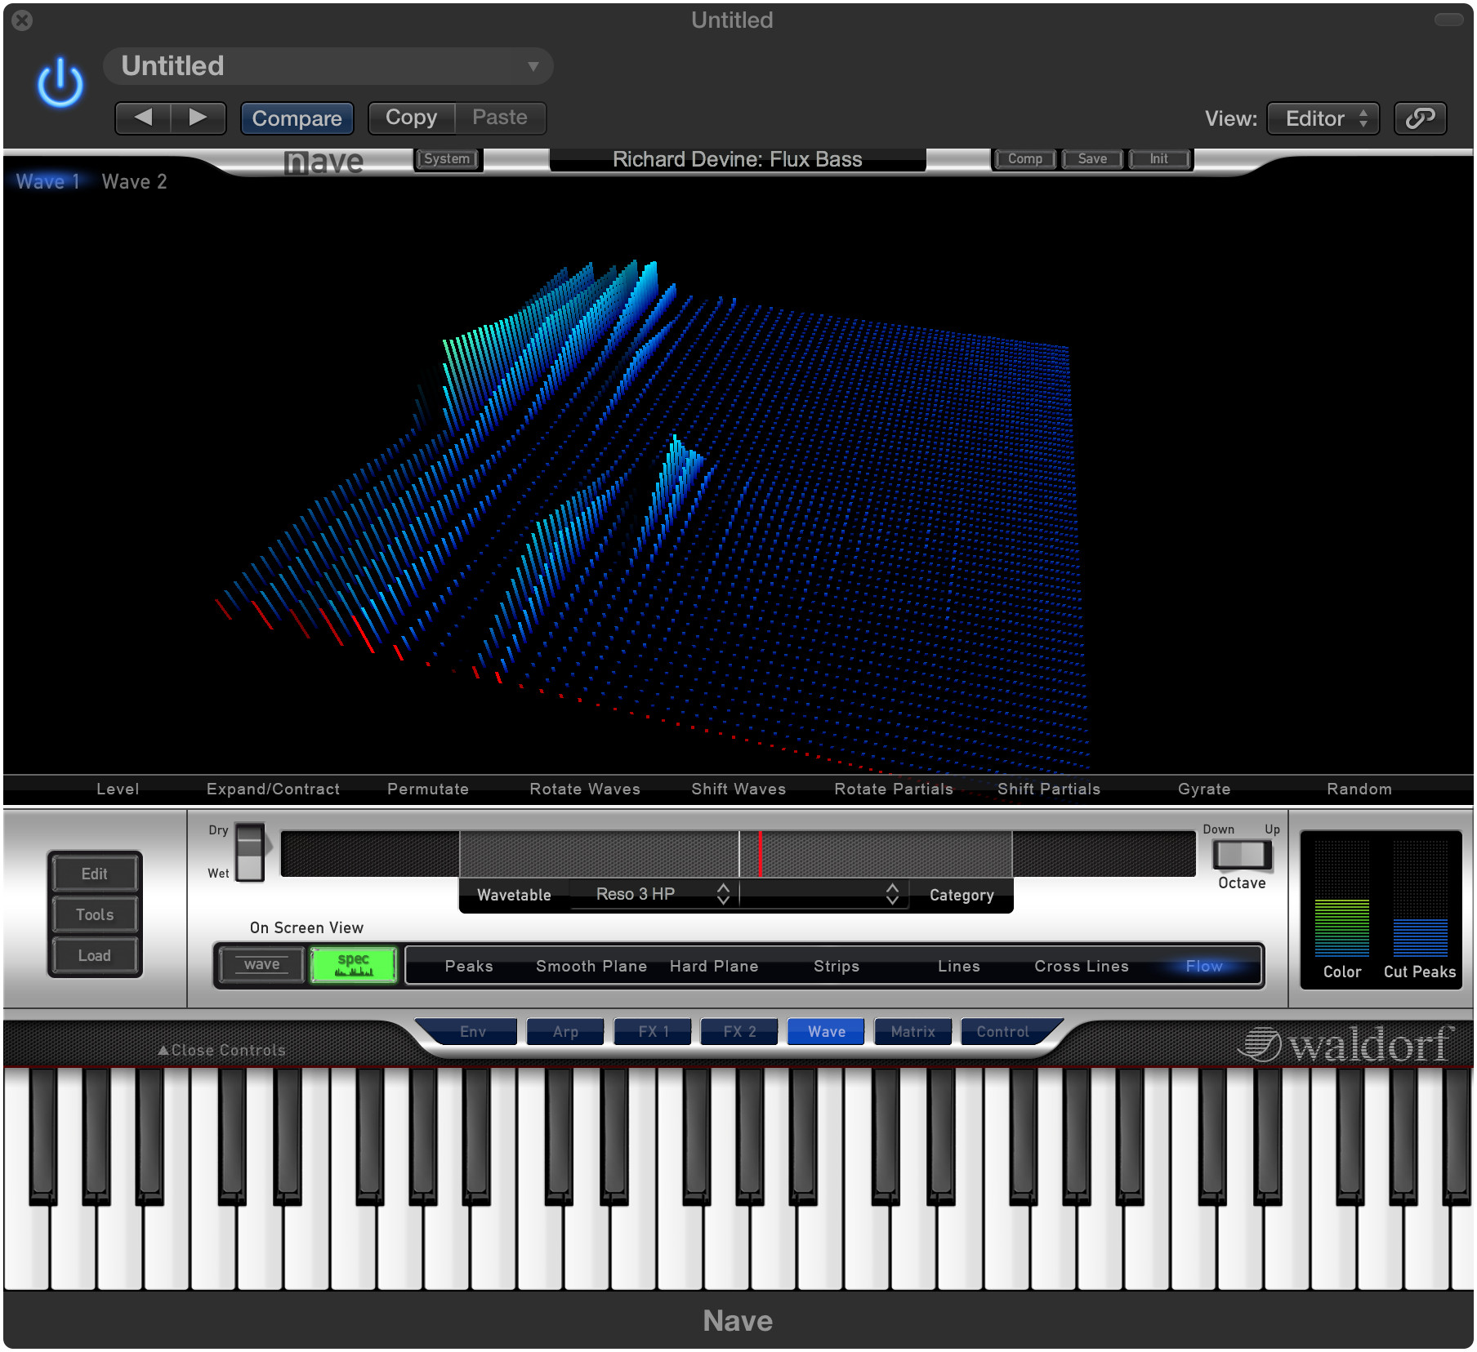Click the link chain icon button
This screenshot has width=1477, height=1352.
pyautogui.click(x=1420, y=118)
